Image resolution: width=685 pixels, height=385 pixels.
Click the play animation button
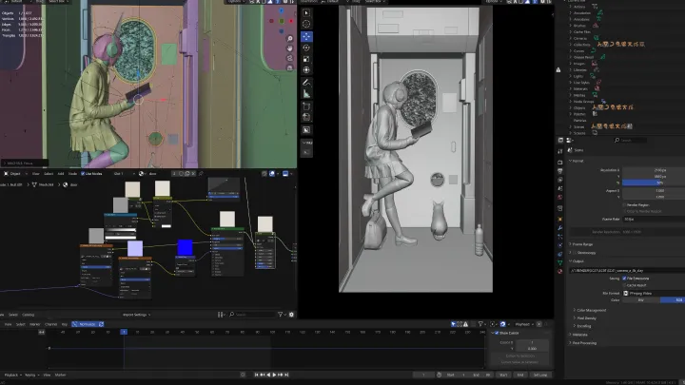coord(274,375)
